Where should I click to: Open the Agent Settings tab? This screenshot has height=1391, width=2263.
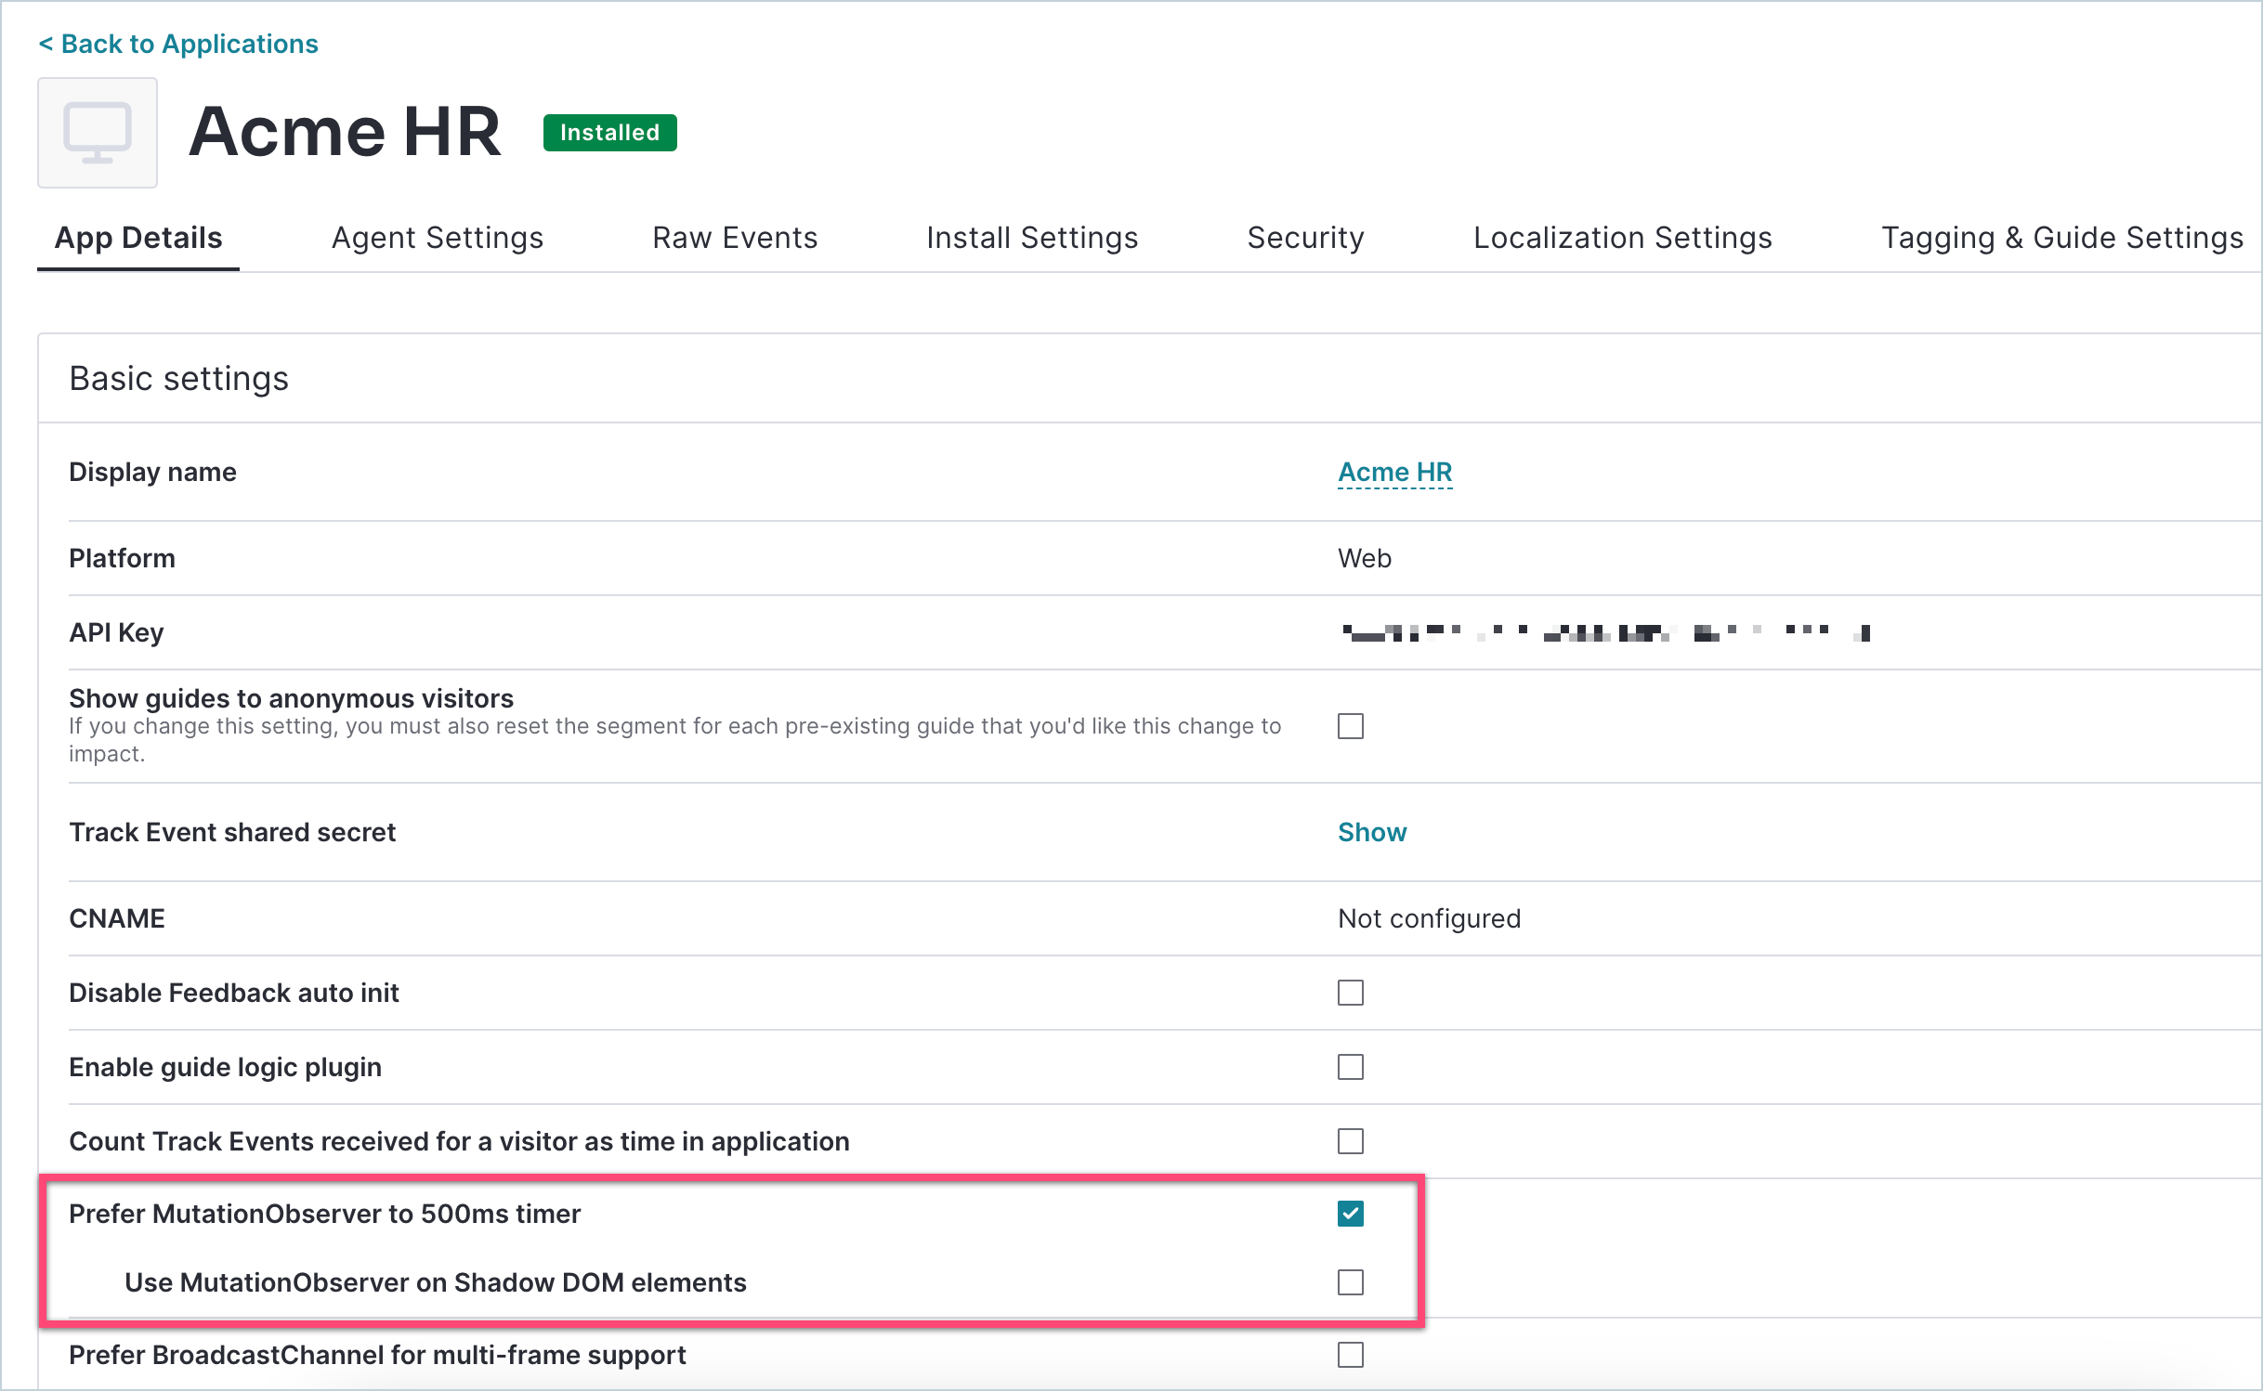pyautogui.click(x=438, y=239)
